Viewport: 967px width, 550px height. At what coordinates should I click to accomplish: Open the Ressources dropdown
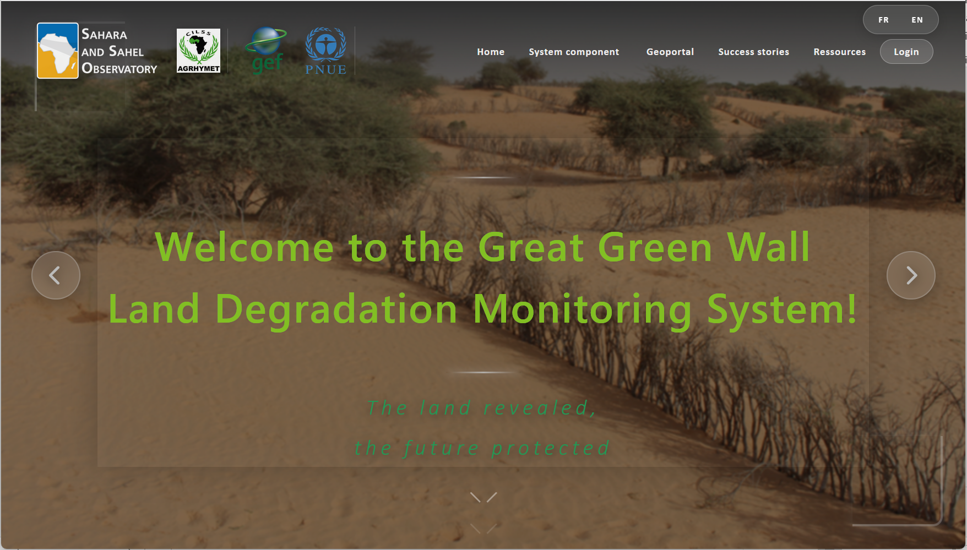pos(839,51)
